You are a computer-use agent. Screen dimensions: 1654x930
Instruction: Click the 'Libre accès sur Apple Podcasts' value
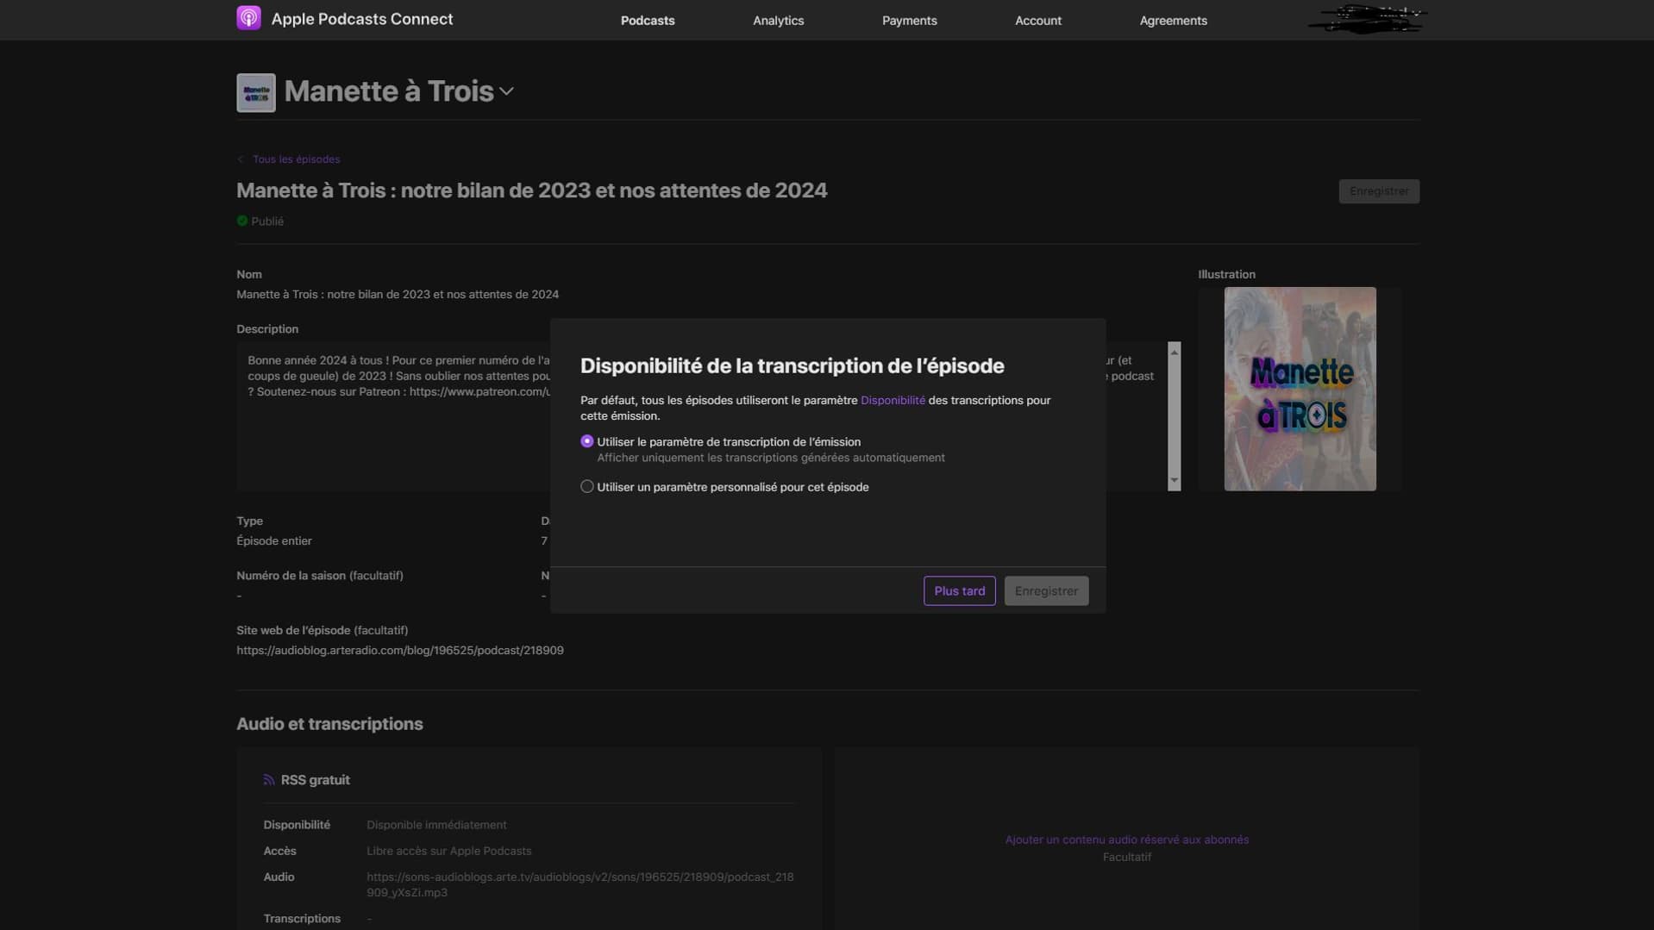click(448, 851)
